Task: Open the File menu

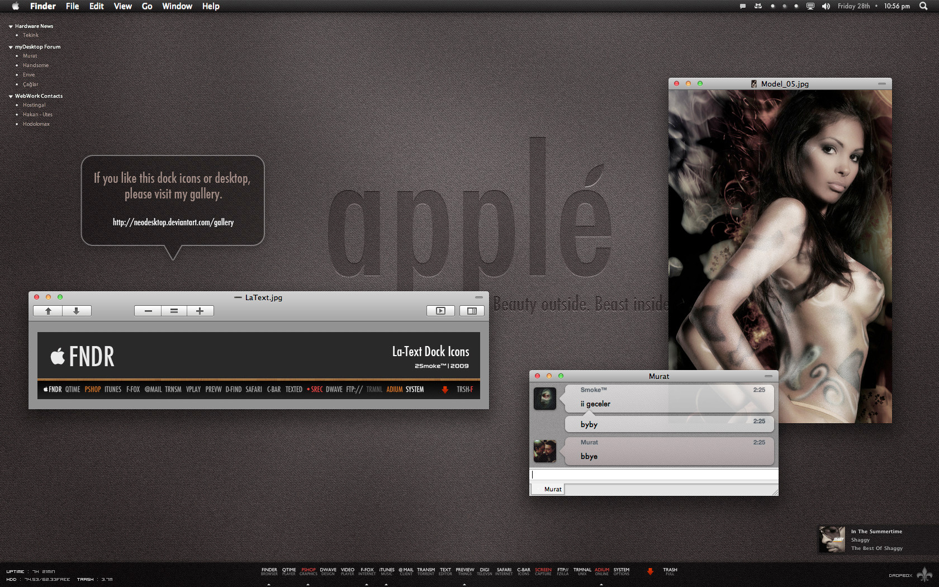Action: tap(73, 6)
